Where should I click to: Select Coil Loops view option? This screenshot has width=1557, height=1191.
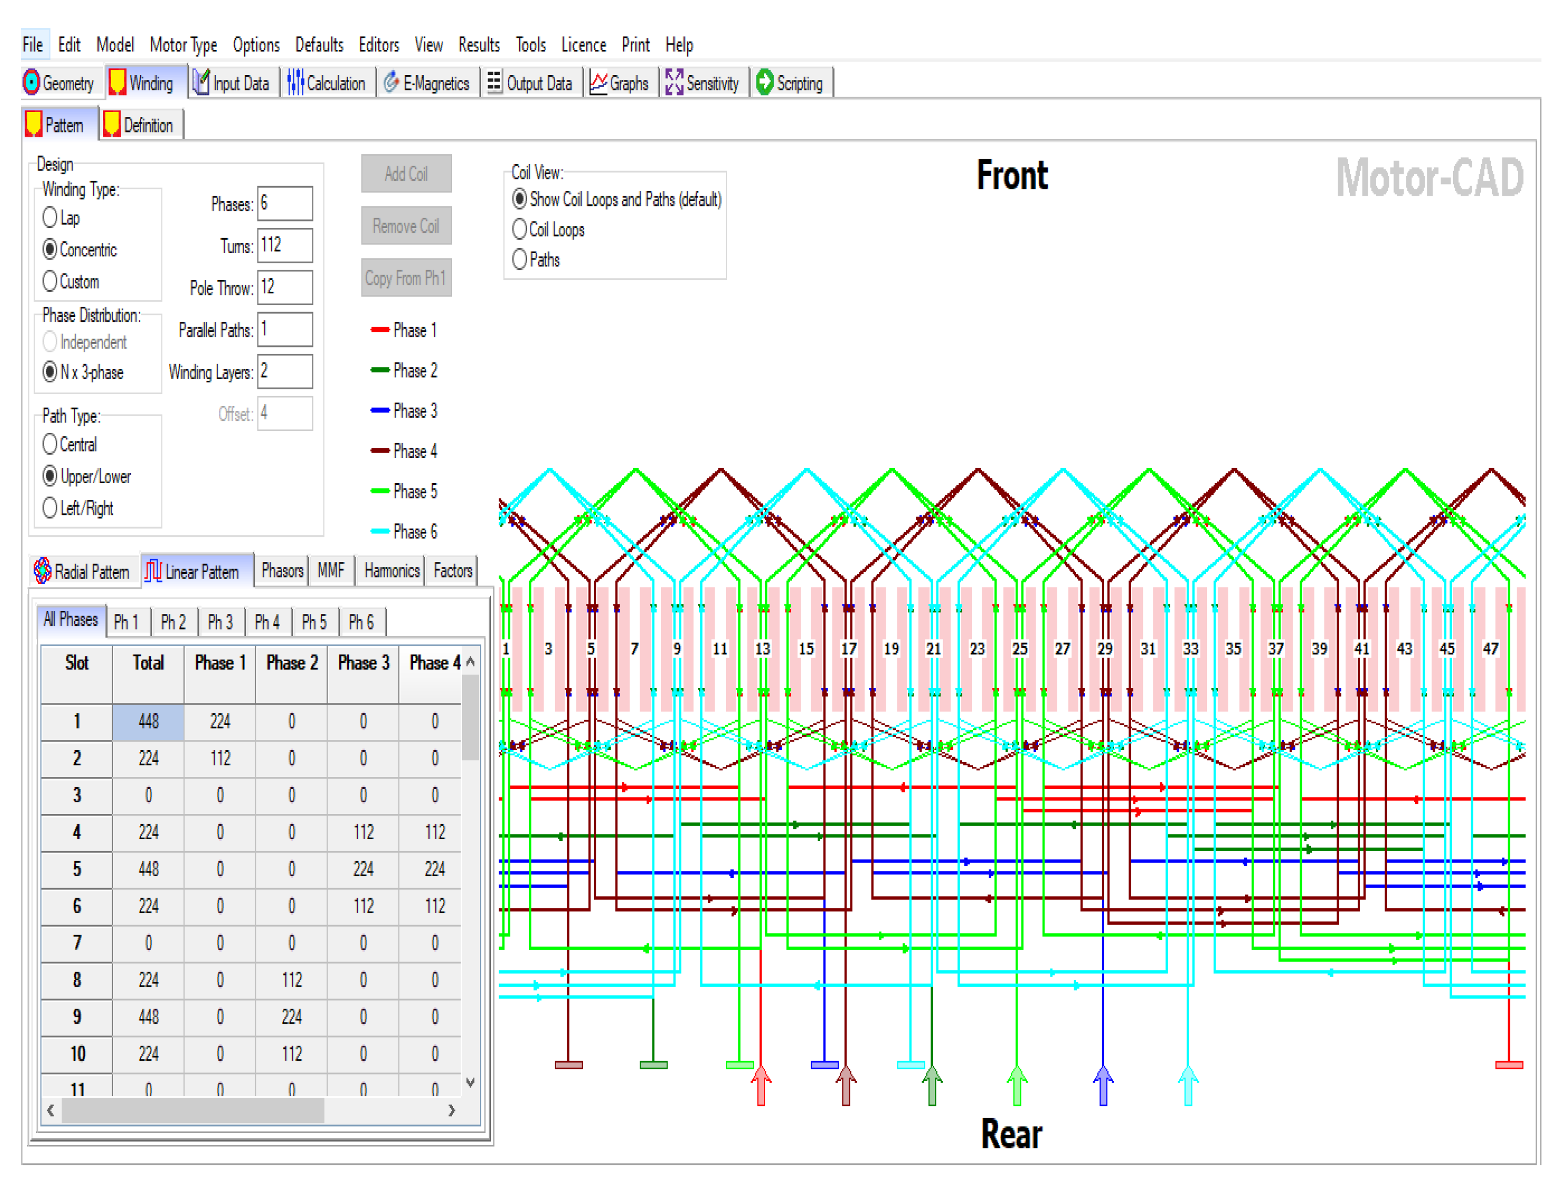tap(520, 229)
